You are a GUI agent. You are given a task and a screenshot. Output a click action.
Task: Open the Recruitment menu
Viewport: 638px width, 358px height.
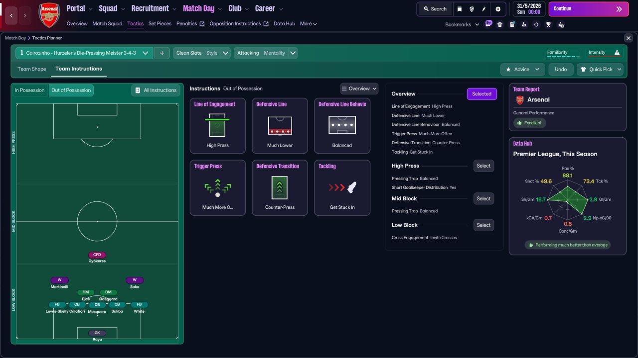tap(154, 8)
